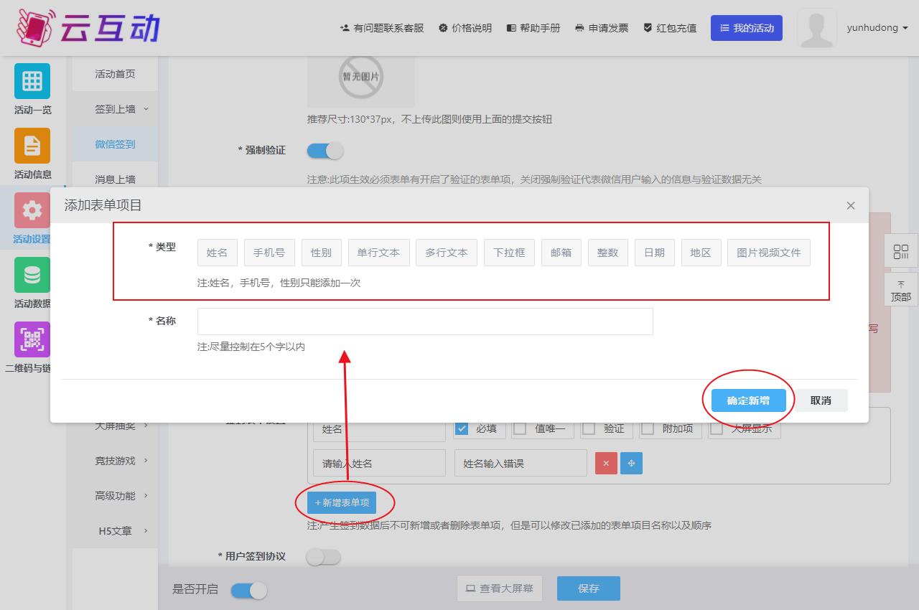The height and width of the screenshot is (610, 919).
Task: Select 微信签到 submenu item
Action: click(115, 144)
